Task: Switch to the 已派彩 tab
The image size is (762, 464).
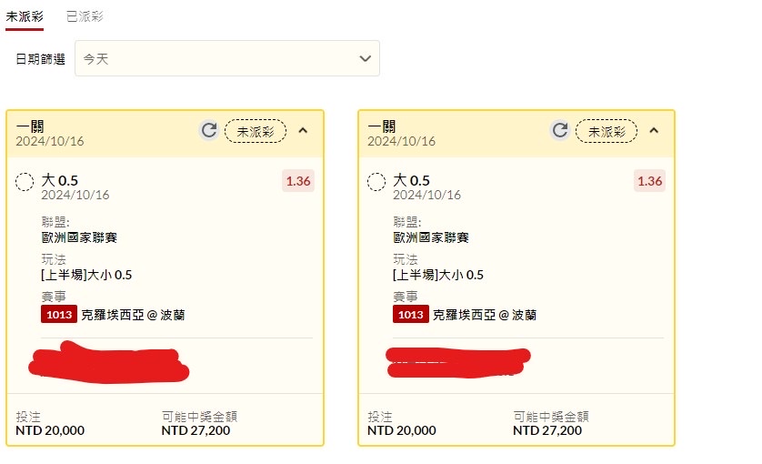Action: tap(85, 16)
